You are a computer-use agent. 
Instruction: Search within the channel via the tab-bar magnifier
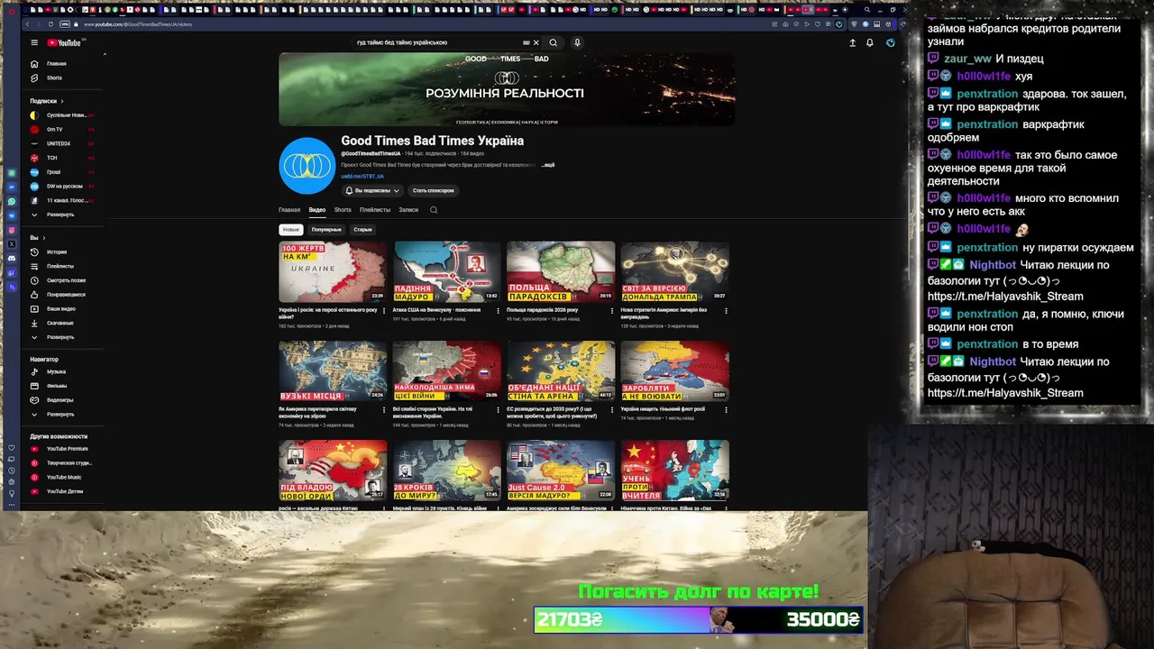pos(434,210)
